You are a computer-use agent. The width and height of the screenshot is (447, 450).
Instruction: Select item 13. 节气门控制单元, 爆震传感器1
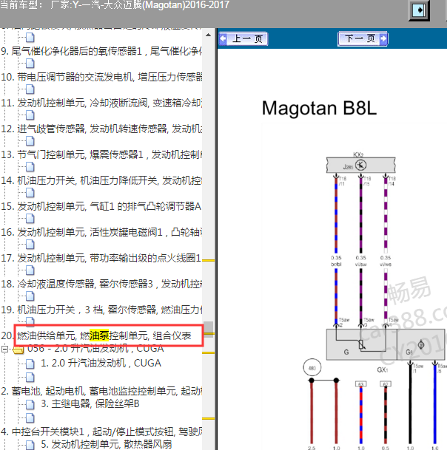pos(101,154)
